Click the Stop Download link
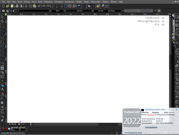179x135 pixels. pos(151,127)
